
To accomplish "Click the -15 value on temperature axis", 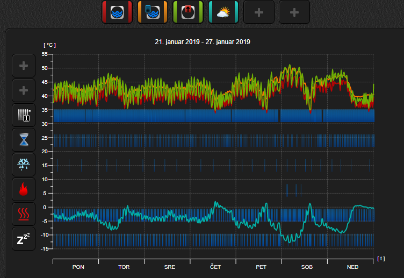I will [44, 248].
